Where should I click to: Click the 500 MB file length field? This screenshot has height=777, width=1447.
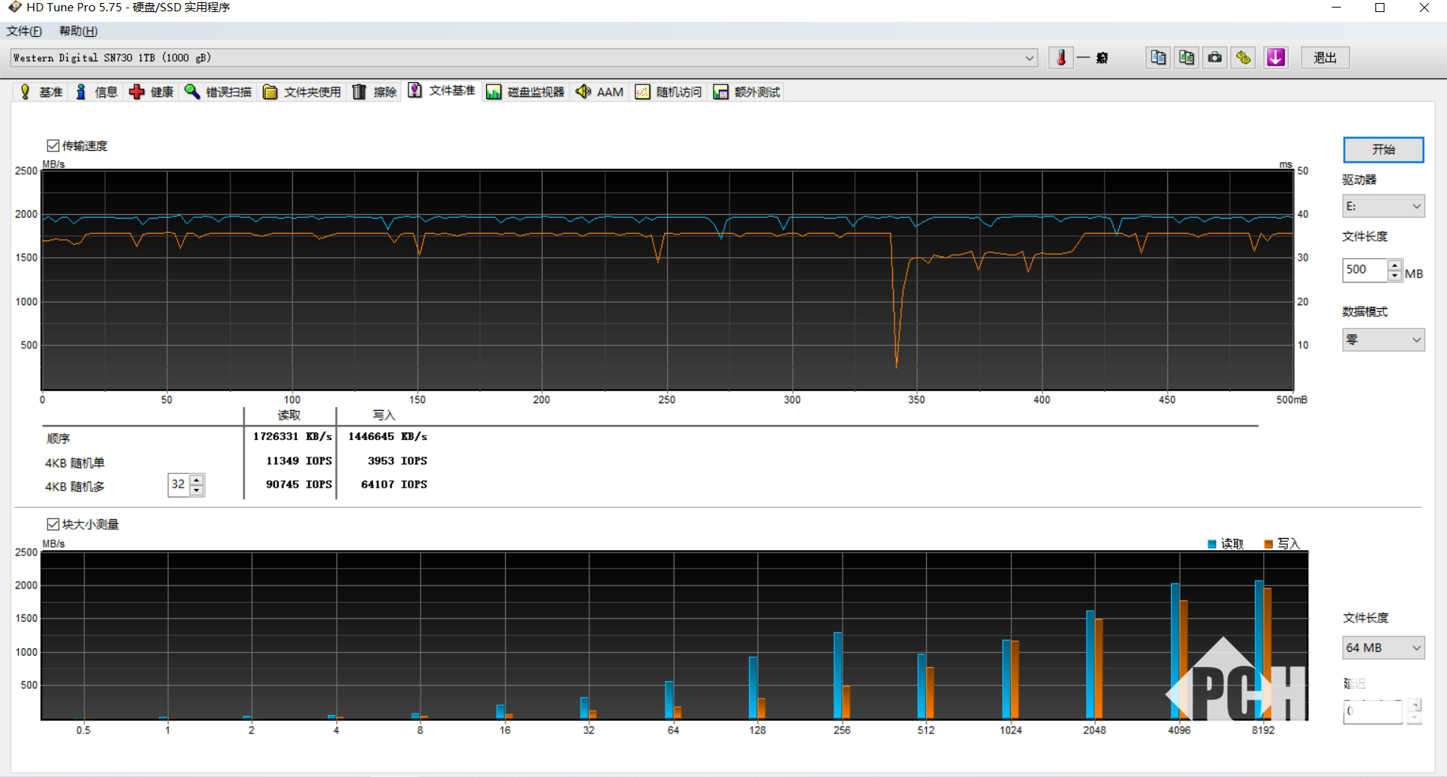[x=1364, y=270]
